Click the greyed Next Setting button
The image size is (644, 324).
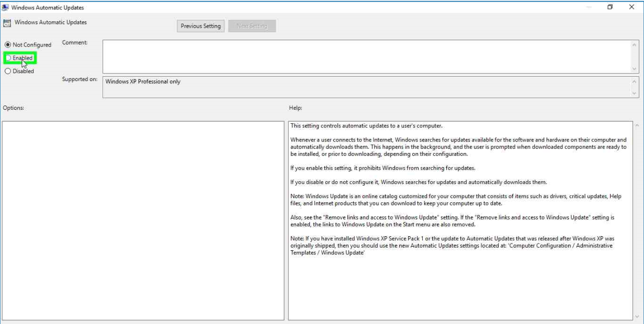252,26
